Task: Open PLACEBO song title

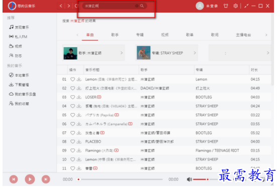Action: [x=93, y=141]
